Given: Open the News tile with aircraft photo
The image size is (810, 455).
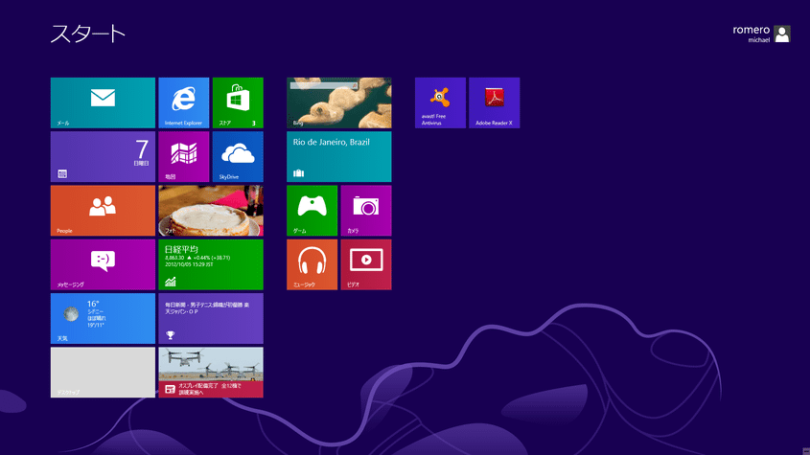Looking at the screenshot, I should (x=211, y=373).
